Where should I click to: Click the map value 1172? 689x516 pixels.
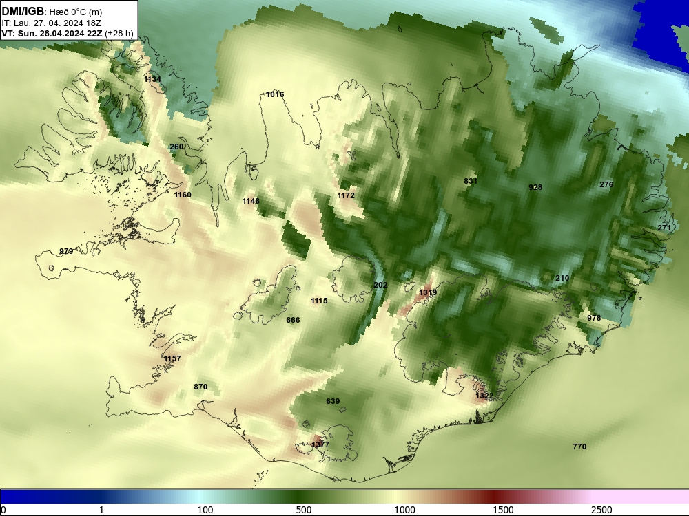346,195
